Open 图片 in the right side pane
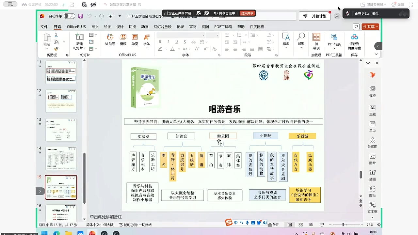418x235 pixels. pyautogui.click(x=372, y=159)
